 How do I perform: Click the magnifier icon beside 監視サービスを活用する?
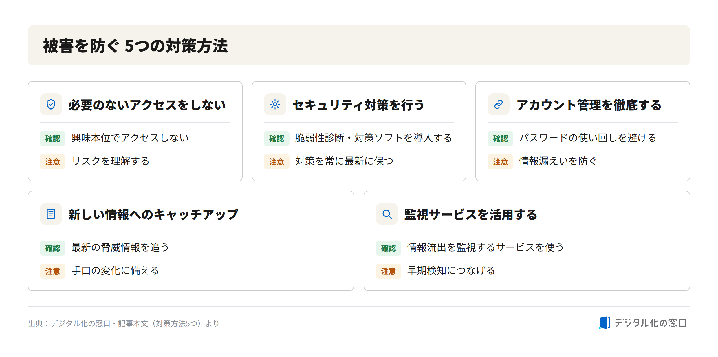click(x=387, y=214)
